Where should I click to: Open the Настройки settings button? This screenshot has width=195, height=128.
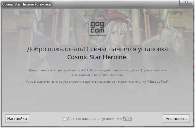coord(17,118)
